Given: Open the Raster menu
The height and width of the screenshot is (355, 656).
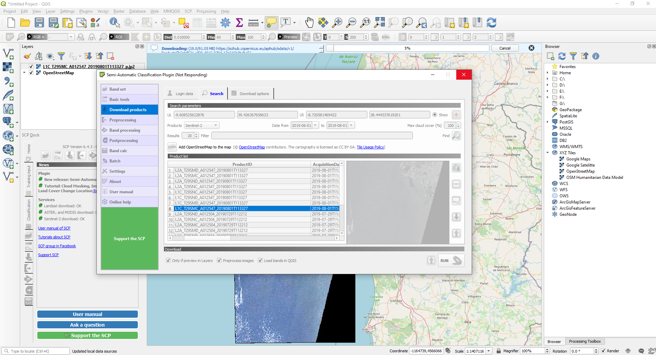Looking at the screenshot, I should 119,11.
